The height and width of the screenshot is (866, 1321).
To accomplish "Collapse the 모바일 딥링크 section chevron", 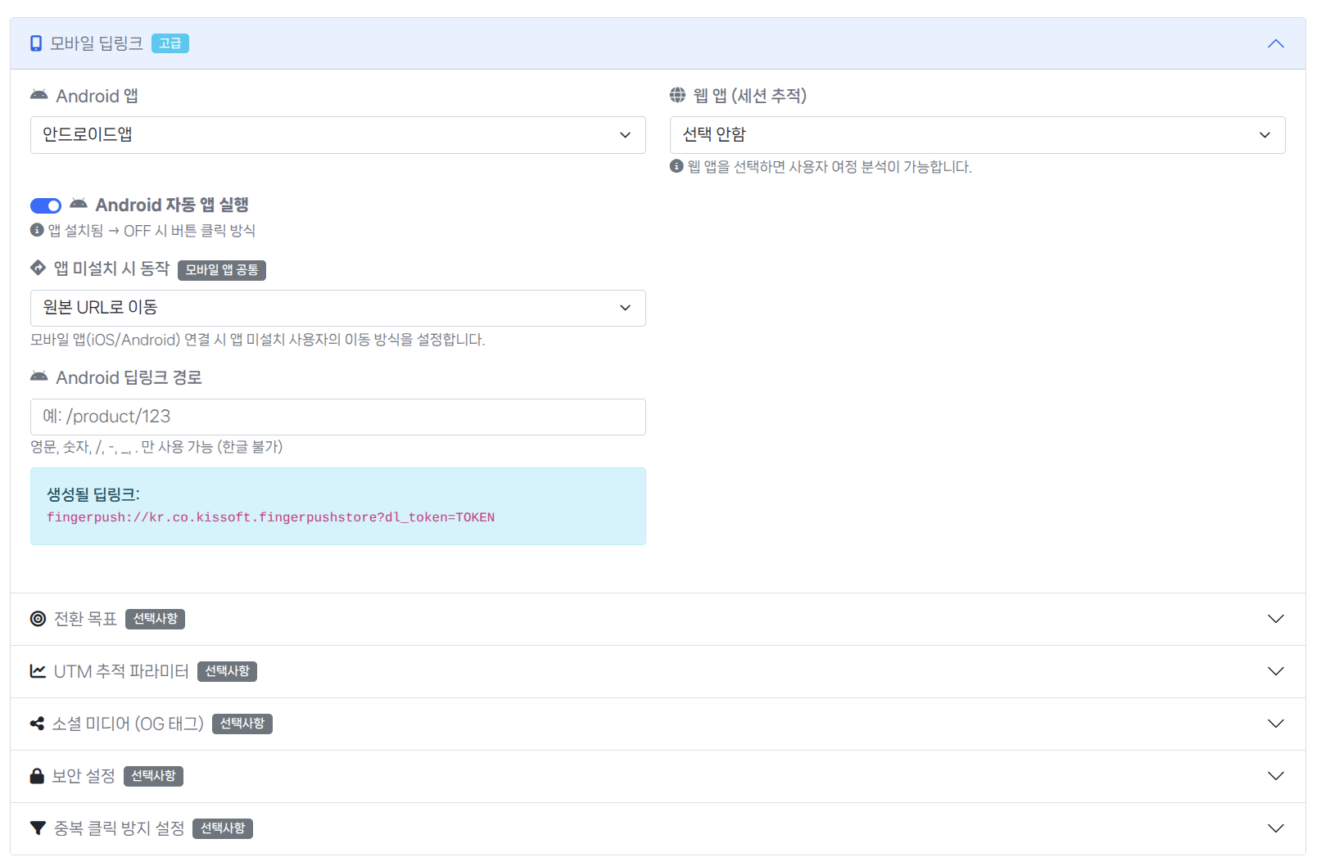I will (x=1275, y=43).
